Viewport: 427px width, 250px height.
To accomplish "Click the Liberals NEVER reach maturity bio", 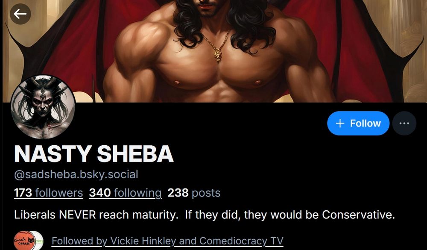I will (205, 215).
